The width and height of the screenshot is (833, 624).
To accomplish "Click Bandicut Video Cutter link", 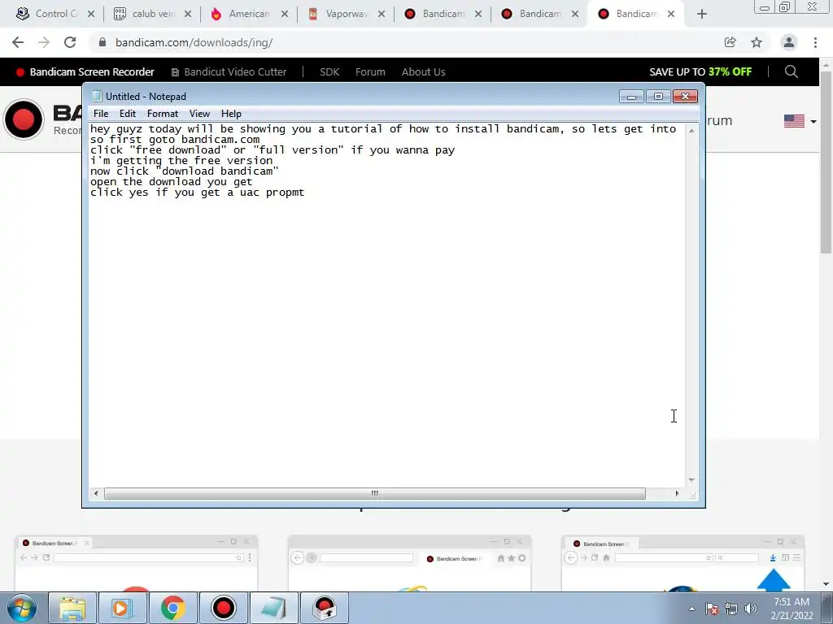I will pos(229,71).
